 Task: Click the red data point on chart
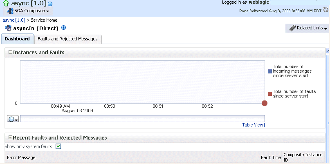pos(265,103)
